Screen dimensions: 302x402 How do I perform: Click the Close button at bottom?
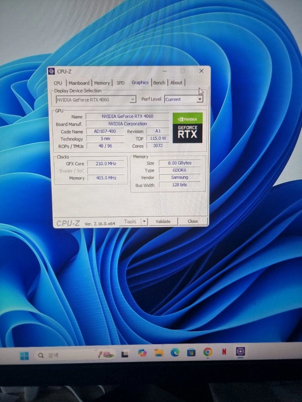click(x=192, y=221)
